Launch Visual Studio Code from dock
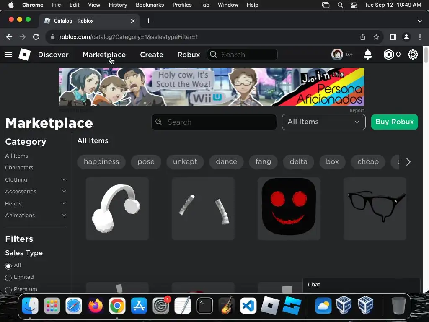The image size is (429, 322). coord(248,306)
